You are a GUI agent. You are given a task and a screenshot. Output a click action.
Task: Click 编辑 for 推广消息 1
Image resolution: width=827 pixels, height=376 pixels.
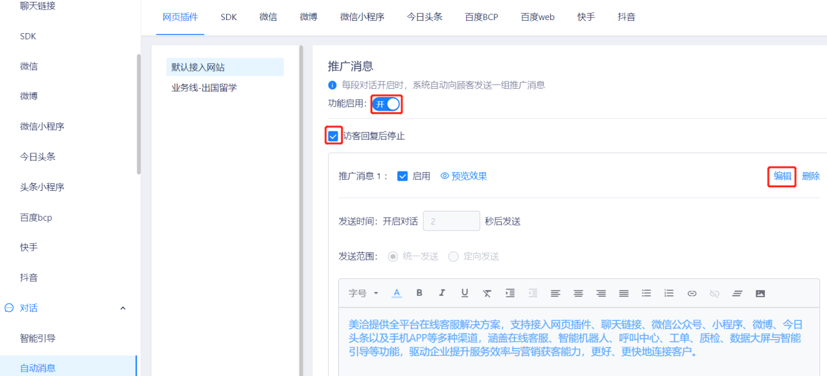click(783, 176)
